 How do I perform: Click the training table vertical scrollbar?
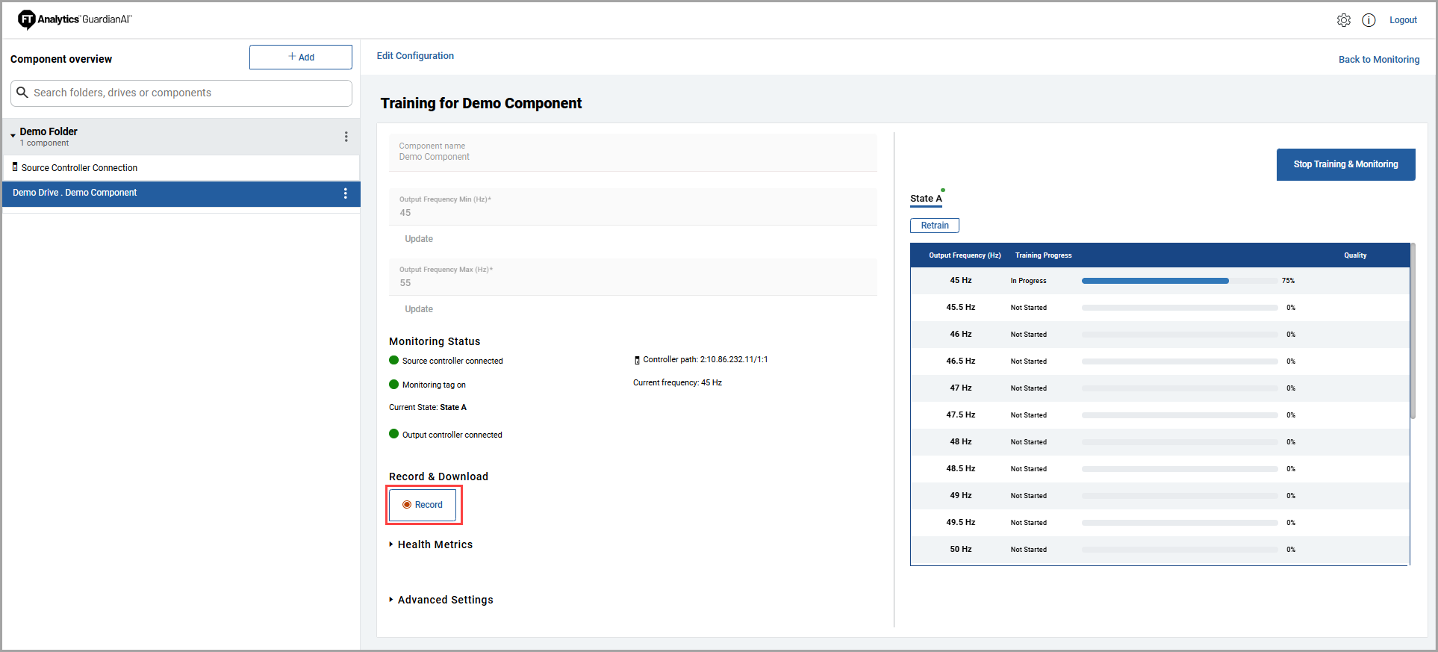pos(1412,332)
